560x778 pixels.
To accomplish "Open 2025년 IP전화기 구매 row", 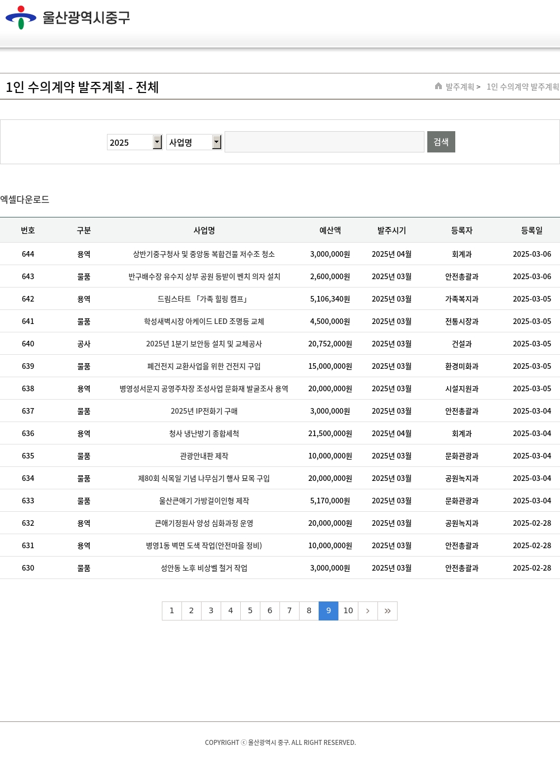I will coord(204,411).
